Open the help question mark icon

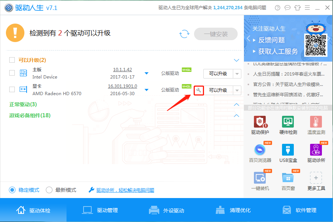point(277,8)
